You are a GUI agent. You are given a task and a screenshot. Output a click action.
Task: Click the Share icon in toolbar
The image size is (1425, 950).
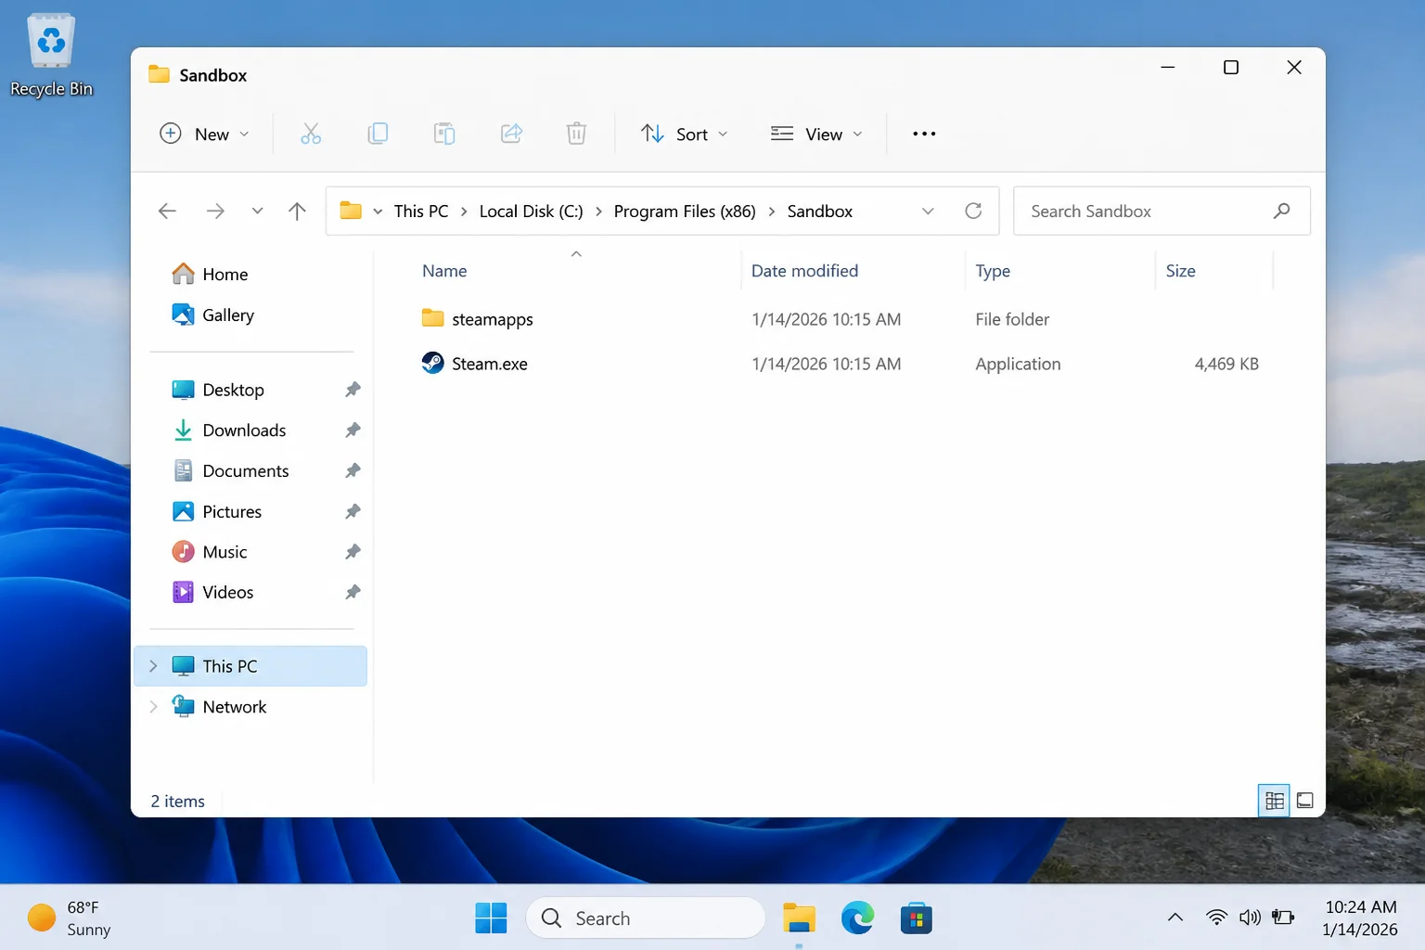[511, 134]
